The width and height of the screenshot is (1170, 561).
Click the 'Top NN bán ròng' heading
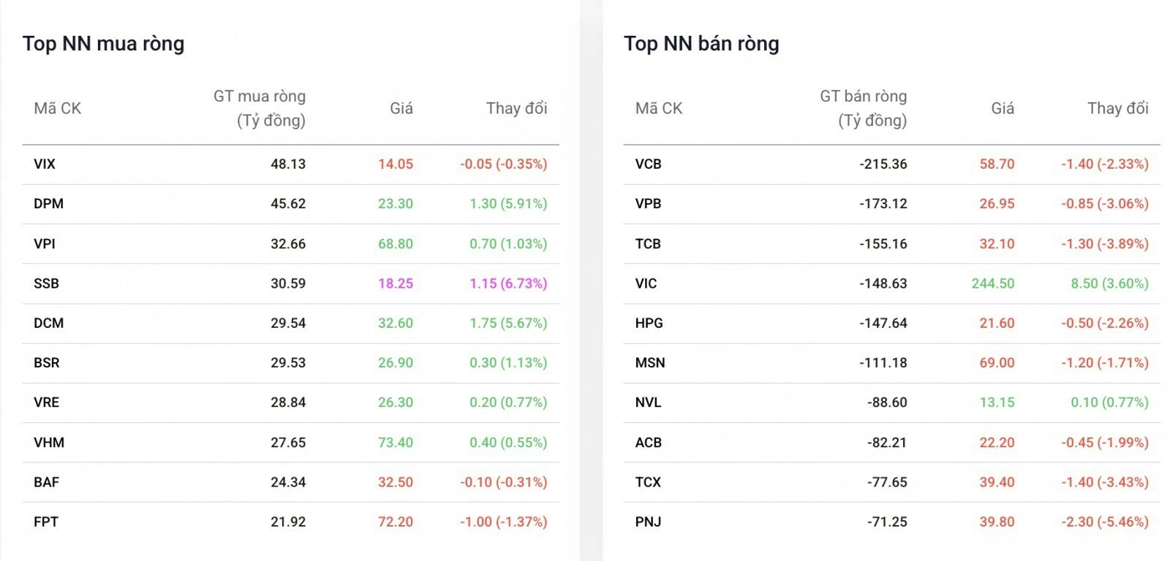pyautogui.click(x=701, y=44)
